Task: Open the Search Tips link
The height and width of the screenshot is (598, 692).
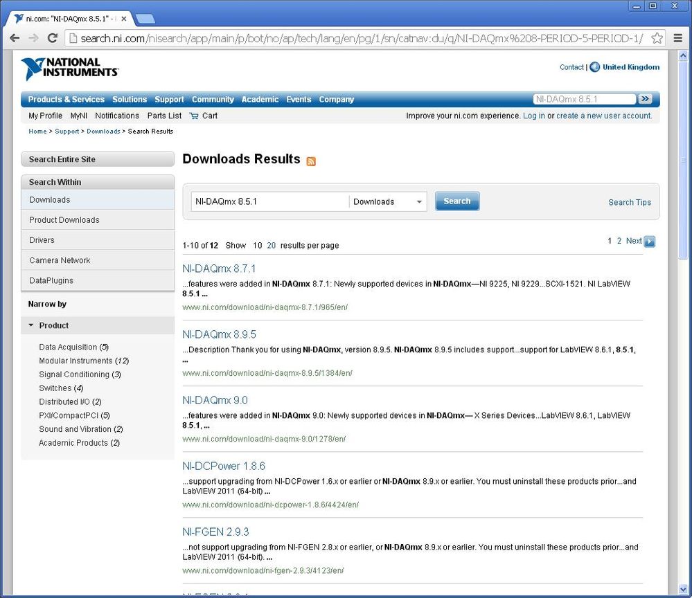Action: click(x=630, y=202)
